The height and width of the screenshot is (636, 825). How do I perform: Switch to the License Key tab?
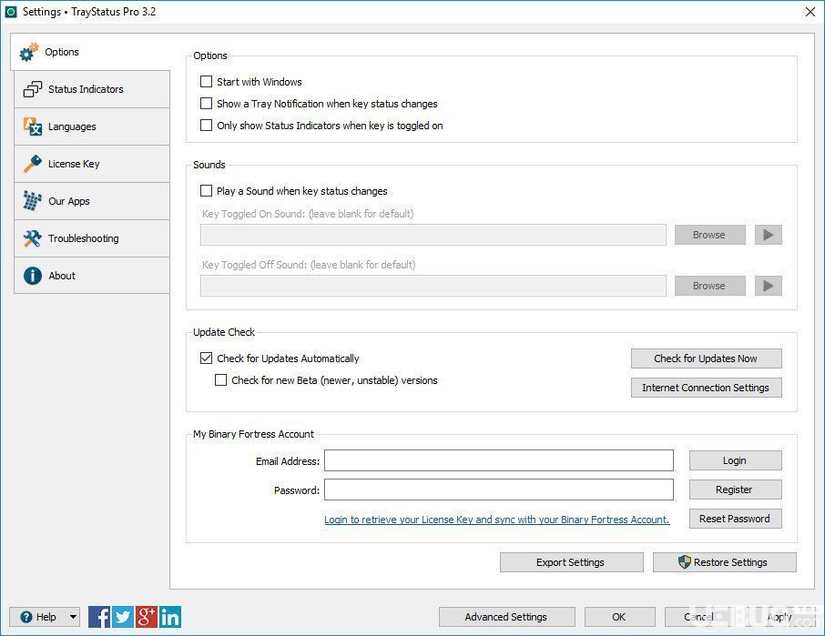(x=92, y=164)
